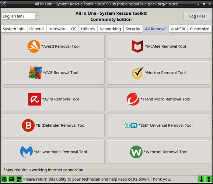213x184 pixels.
Task: Click the green down arrow indicator
Action: (201, 179)
